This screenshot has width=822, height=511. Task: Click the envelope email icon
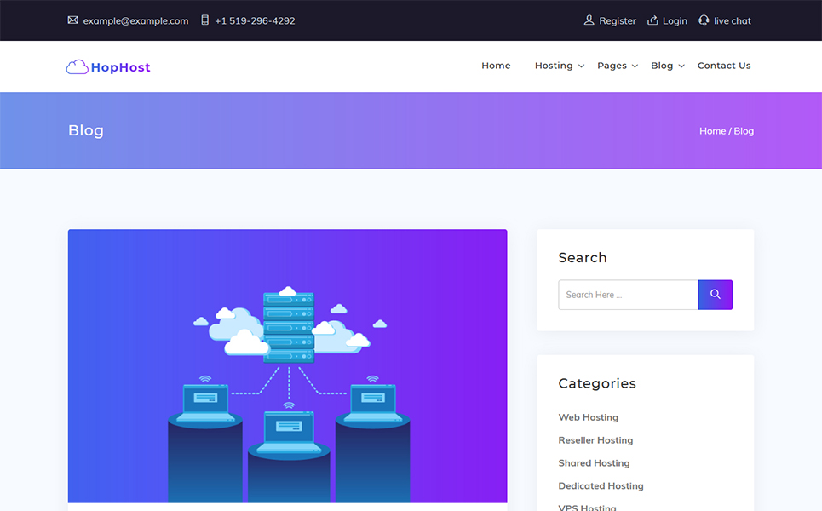click(73, 20)
